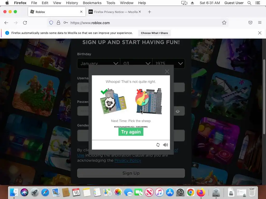Open the Trash from the dock
Viewport: 266px width, 199px height.
252,192
